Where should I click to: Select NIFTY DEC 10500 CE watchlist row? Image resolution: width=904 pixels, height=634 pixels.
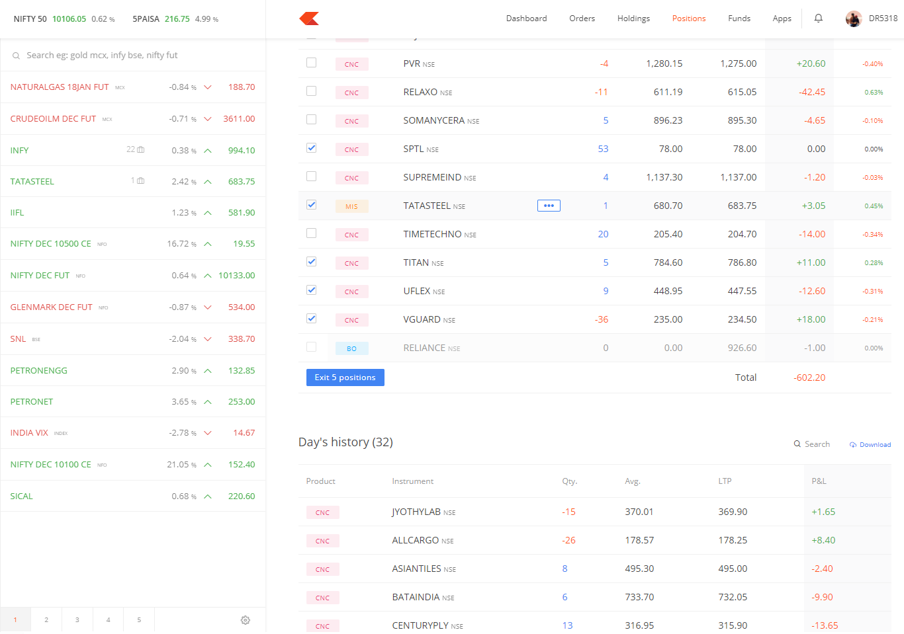coord(133,244)
